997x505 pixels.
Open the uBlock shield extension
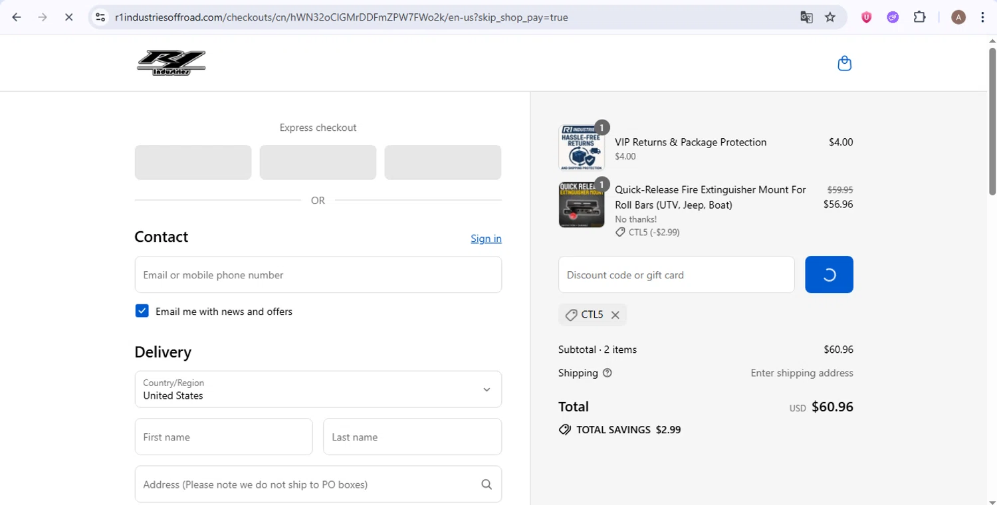coord(867,17)
